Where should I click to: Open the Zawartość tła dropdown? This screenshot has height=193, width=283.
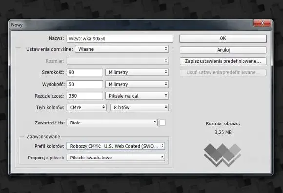click(112, 123)
